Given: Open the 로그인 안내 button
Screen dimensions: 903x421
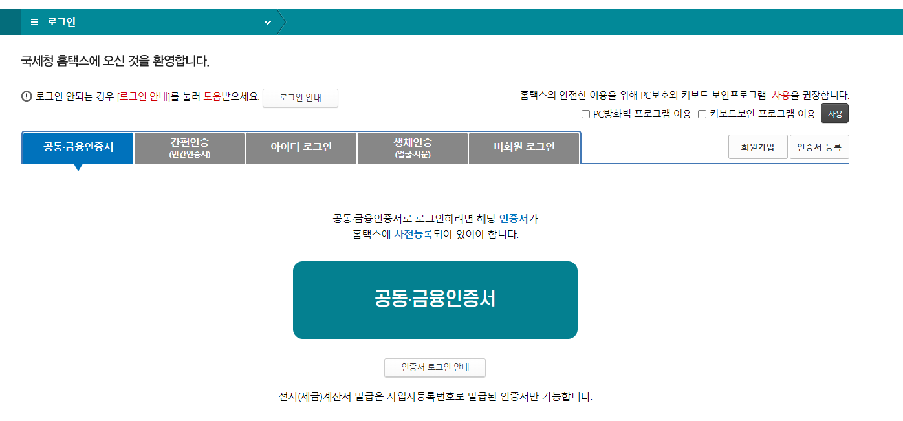Looking at the screenshot, I should [300, 98].
